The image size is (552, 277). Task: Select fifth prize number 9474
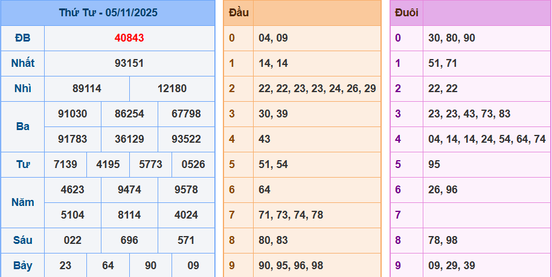[129, 190]
